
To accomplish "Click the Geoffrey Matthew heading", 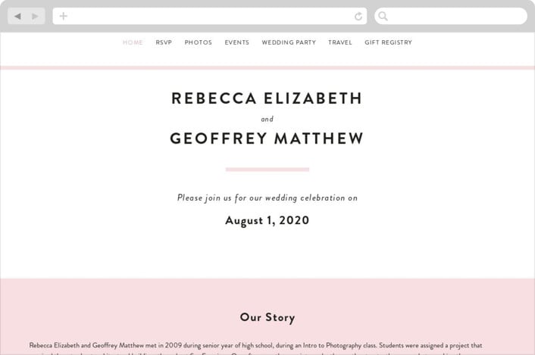I will pos(267,139).
